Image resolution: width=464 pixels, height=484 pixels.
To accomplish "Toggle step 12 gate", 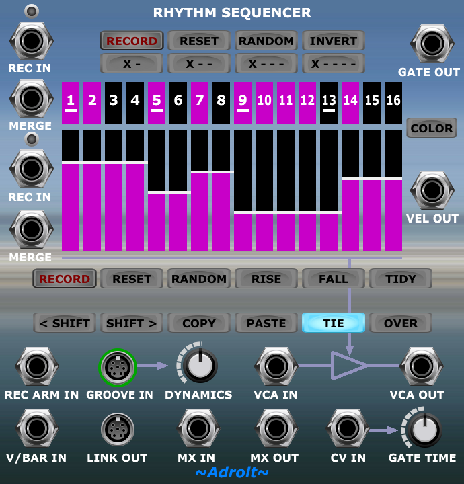I will click(x=307, y=103).
